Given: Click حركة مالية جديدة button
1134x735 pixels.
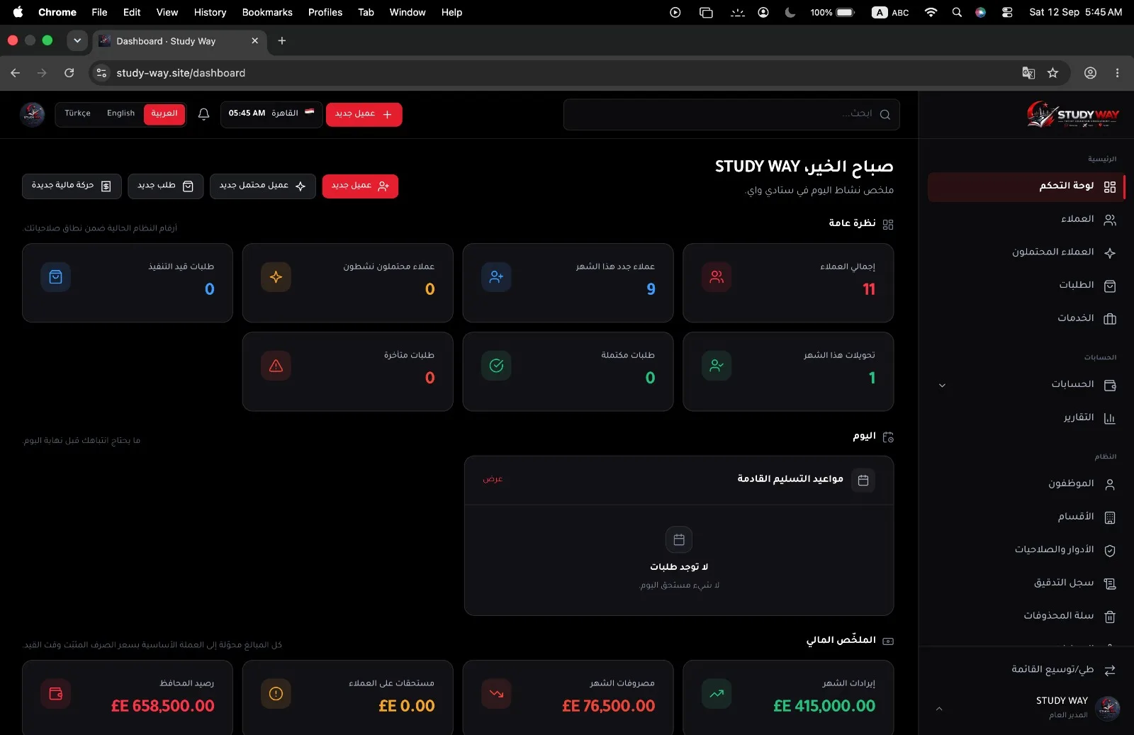Looking at the screenshot, I should [x=72, y=186].
